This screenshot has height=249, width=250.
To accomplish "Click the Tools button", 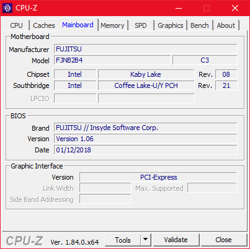I will point(123,240).
